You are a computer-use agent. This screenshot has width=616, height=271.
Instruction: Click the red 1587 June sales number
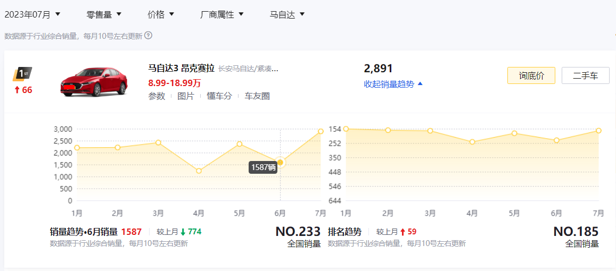point(131,232)
